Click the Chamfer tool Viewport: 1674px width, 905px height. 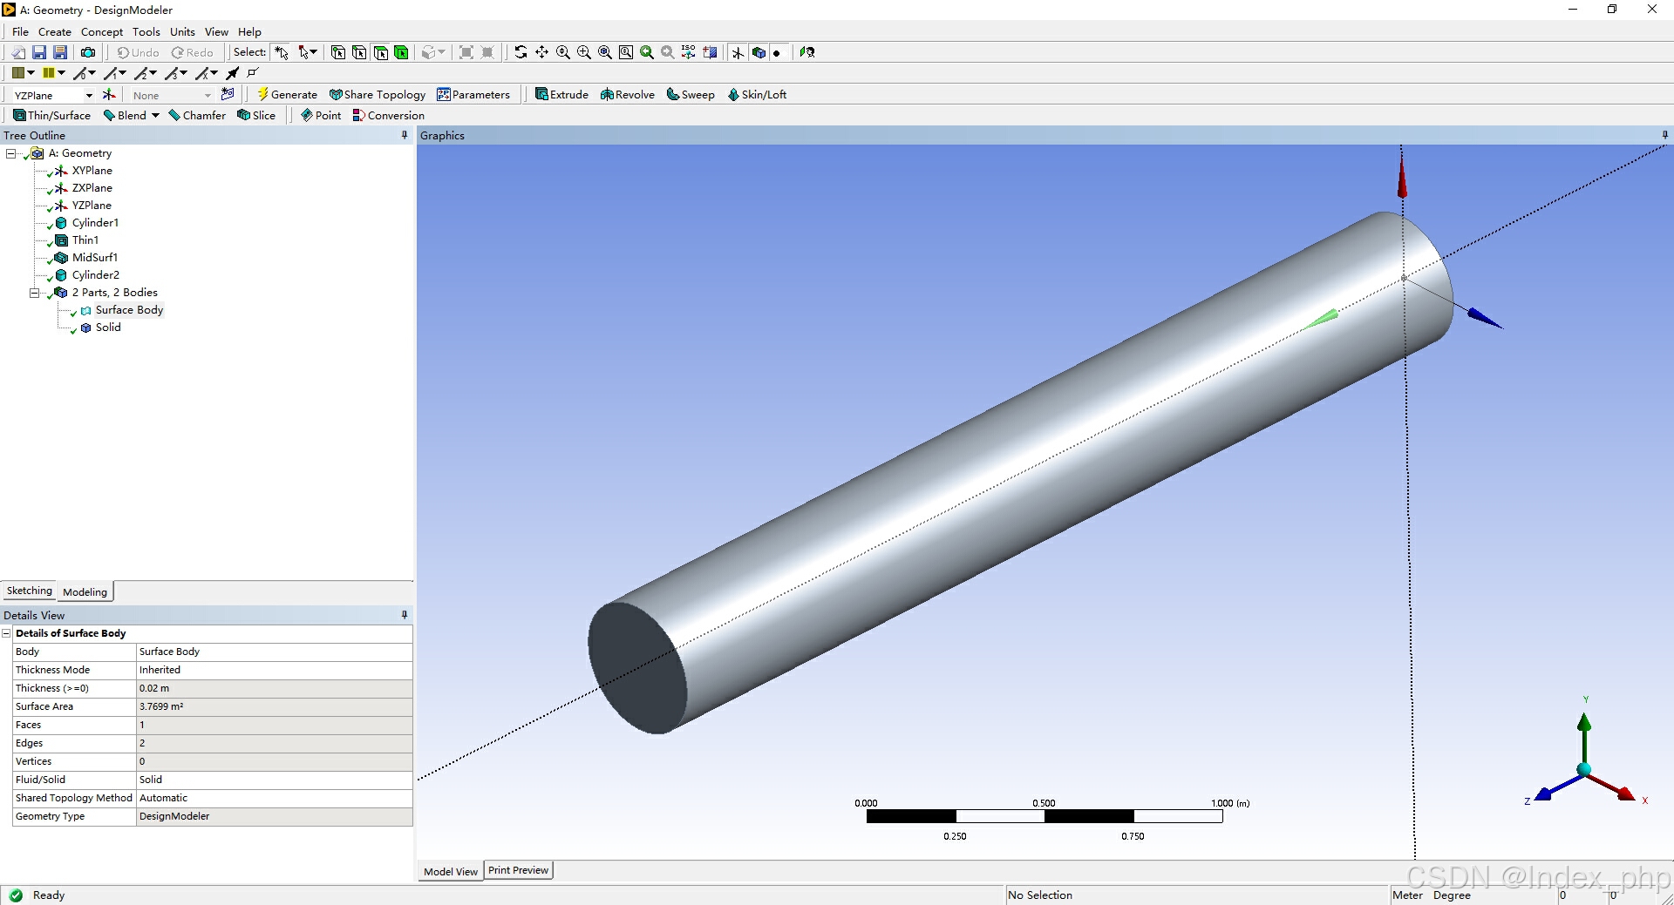click(197, 115)
